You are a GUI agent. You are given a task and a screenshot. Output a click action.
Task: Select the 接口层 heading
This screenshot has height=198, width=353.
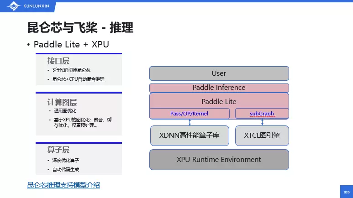point(58,61)
